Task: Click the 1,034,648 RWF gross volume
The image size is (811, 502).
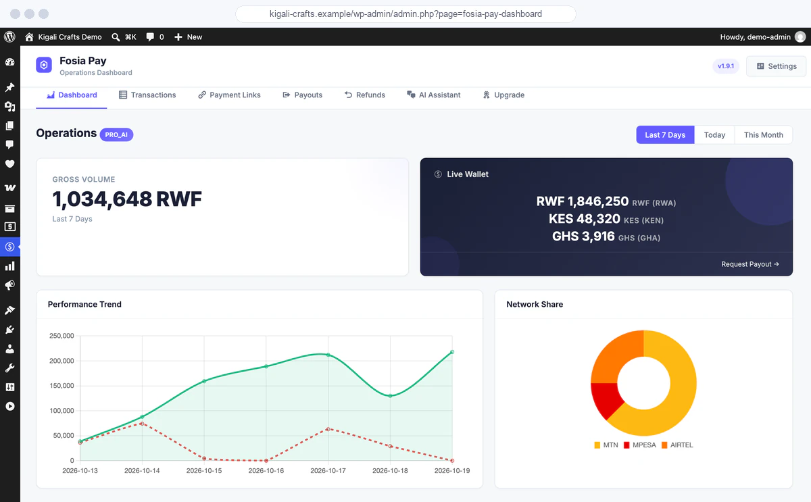Action: [x=127, y=199]
